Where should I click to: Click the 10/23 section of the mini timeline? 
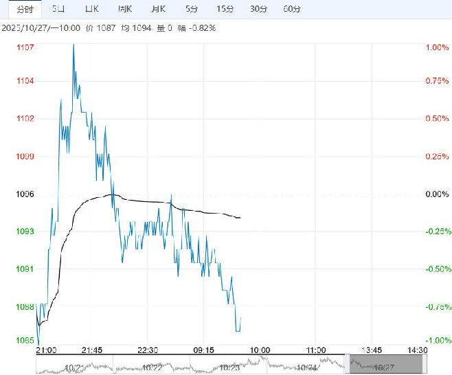tap(229, 365)
